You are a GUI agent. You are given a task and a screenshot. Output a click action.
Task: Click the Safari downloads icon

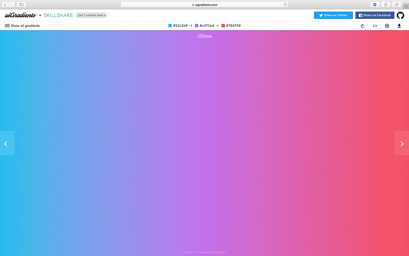click(375, 5)
